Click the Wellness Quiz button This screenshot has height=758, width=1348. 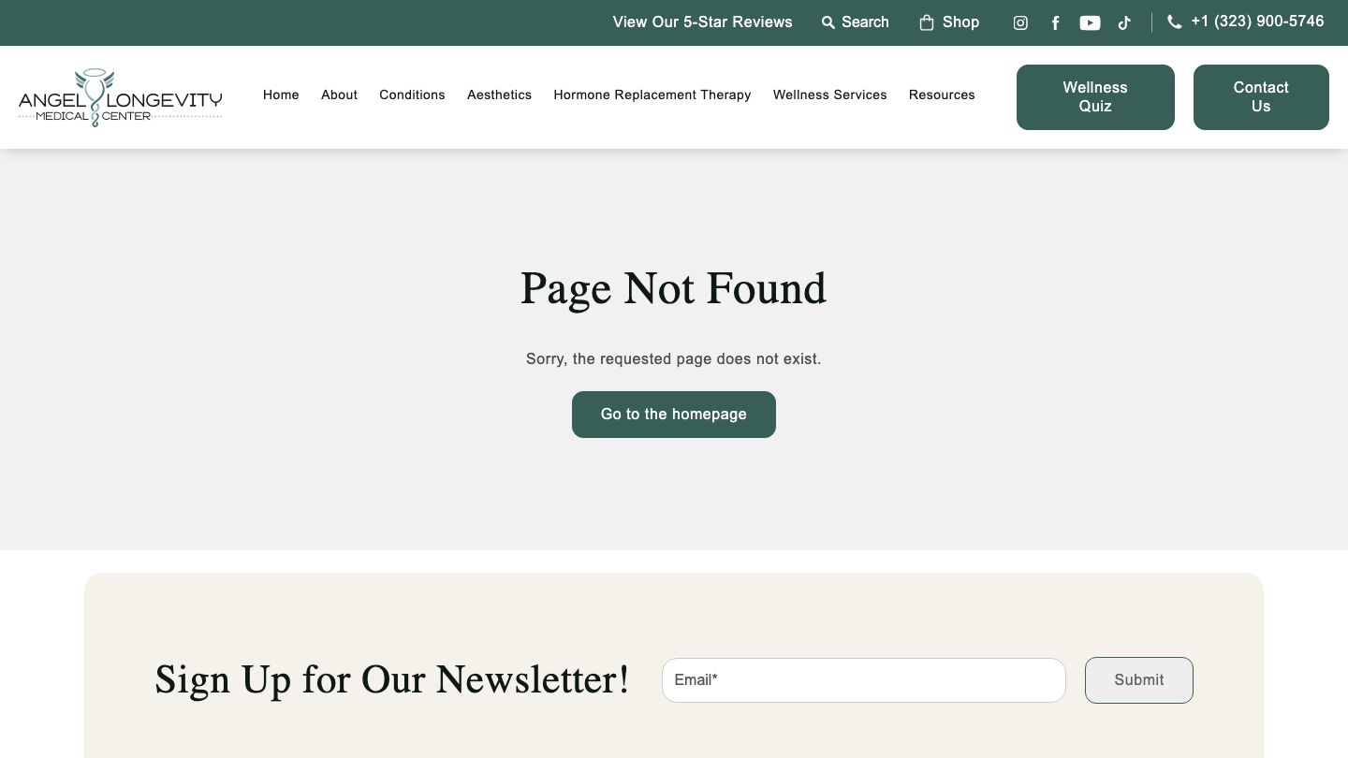[1095, 97]
